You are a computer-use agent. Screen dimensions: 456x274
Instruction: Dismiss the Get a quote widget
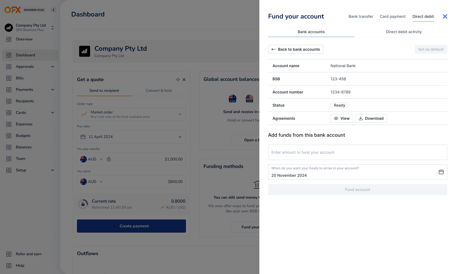[x=184, y=79]
